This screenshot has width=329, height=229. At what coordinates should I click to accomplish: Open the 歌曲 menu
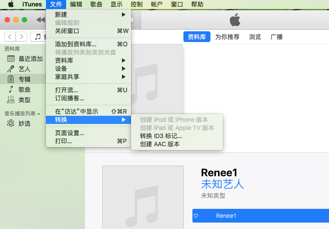tap(96, 4)
